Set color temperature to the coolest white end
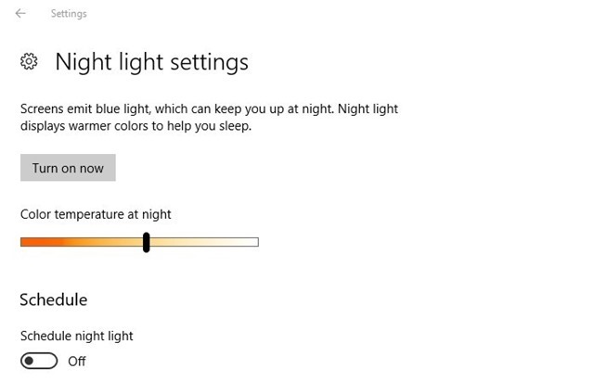This screenshot has height=382, width=594. (x=256, y=242)
